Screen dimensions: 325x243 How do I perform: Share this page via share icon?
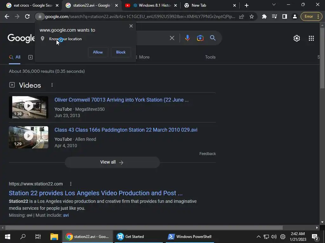242,16
